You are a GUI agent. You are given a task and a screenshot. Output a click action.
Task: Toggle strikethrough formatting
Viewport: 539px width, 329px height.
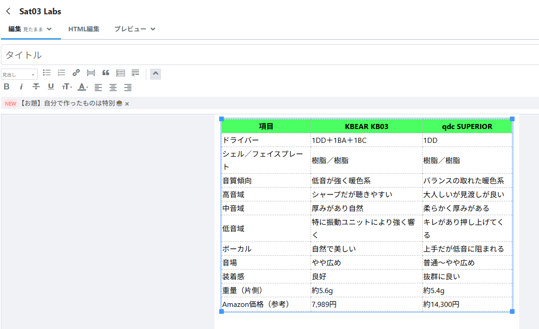coord(36,87)
